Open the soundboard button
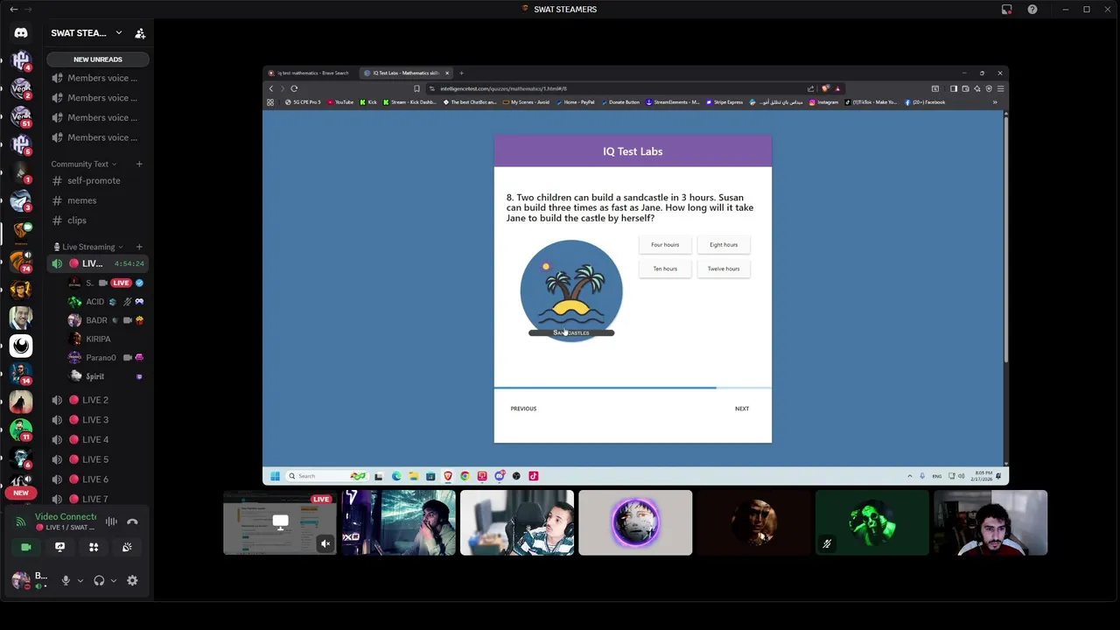 tap(127, 547)
